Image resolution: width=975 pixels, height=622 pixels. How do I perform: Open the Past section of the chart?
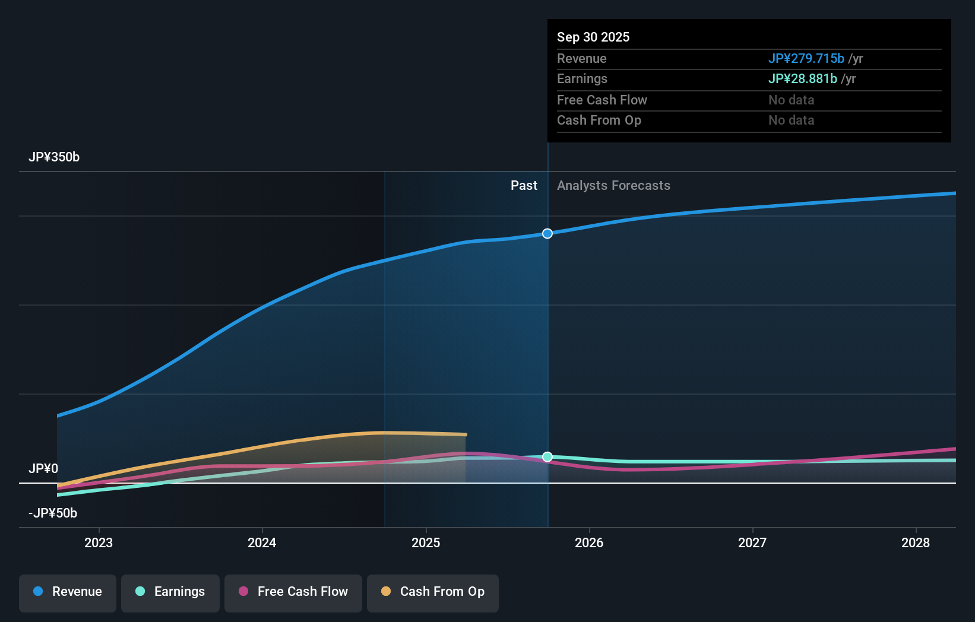click(x=524, y=185)
